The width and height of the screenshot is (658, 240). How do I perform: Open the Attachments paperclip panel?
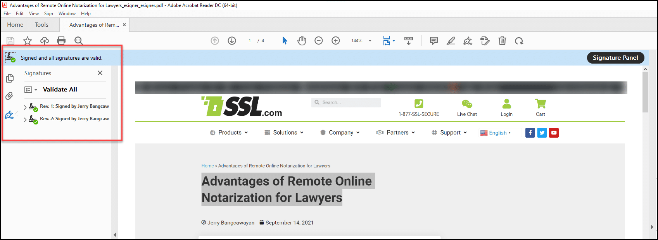[x=10, y=96]
